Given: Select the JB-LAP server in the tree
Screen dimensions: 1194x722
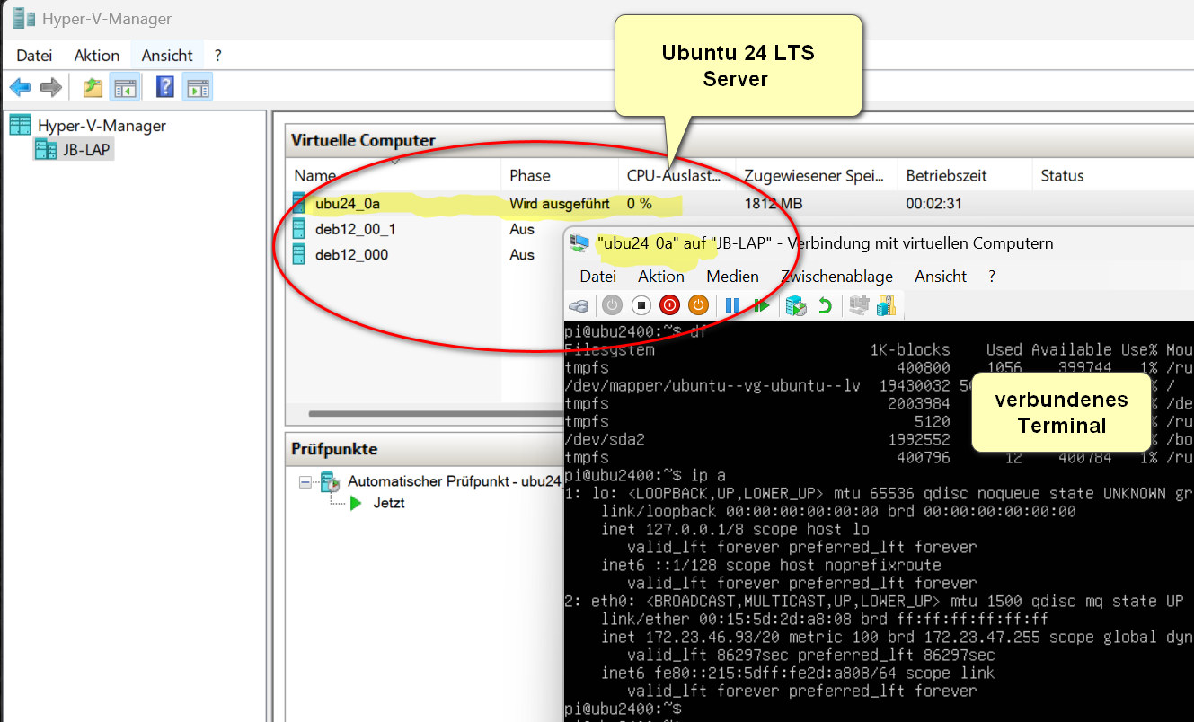Looking at the screenshot, I should [85, 150].
